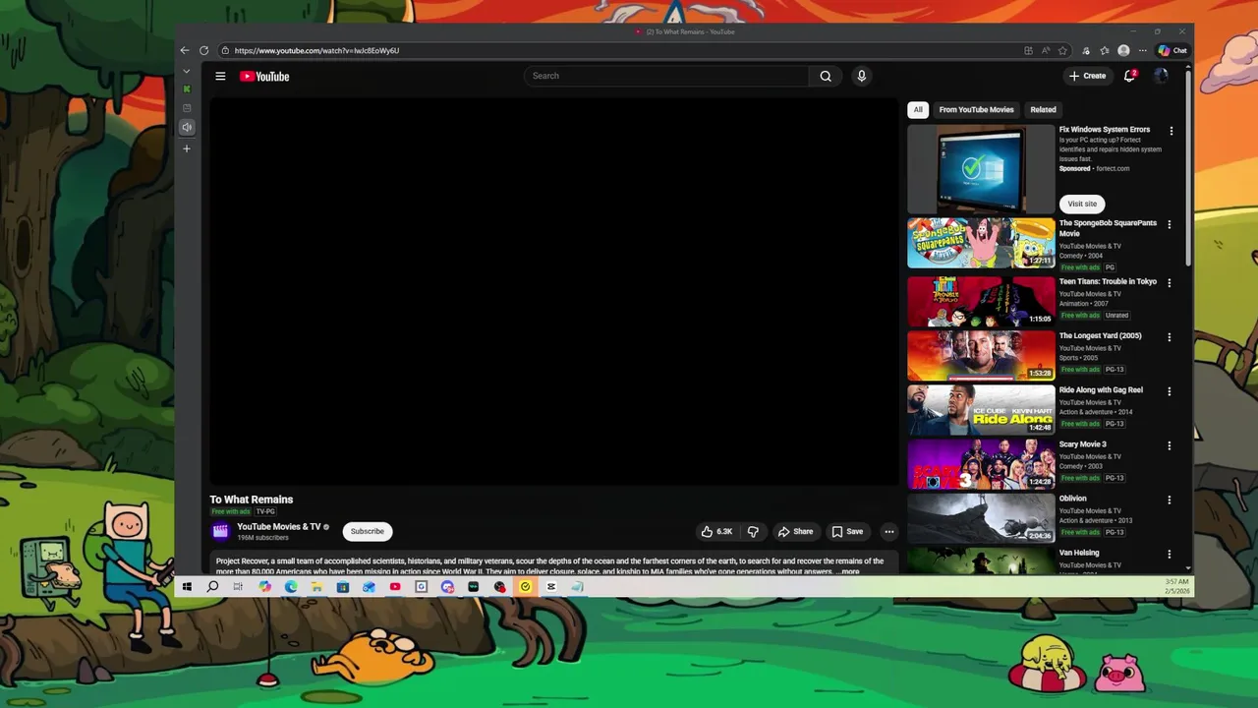1258x708 pixels.
Task: Open browser Settings and more ellipsis
Action: pos(1142,50)
